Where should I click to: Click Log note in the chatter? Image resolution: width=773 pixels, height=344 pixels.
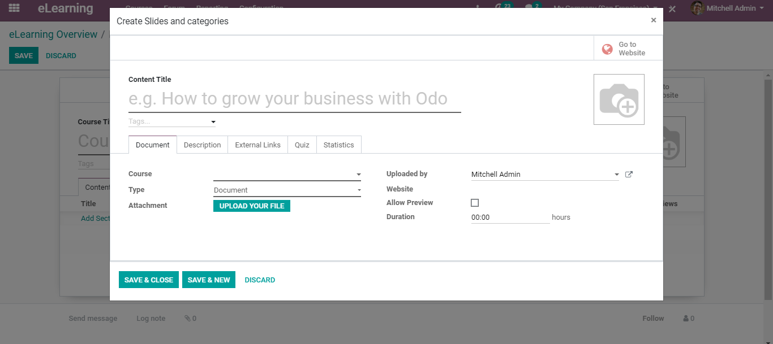(151, 319)
